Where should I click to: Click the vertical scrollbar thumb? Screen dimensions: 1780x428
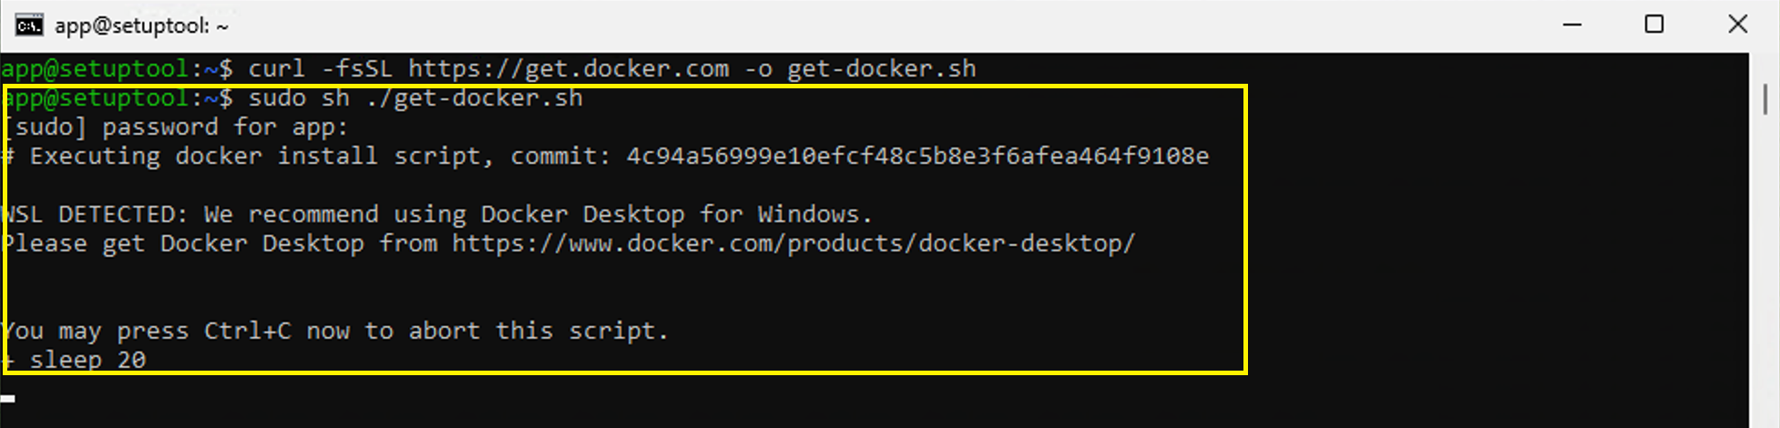coord(1765,98)
